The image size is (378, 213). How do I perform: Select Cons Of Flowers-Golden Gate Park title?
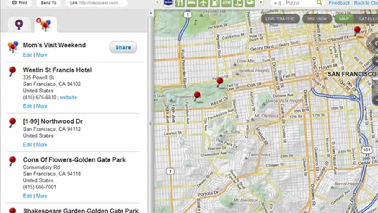pyautogui.click(x=74, y=160)
